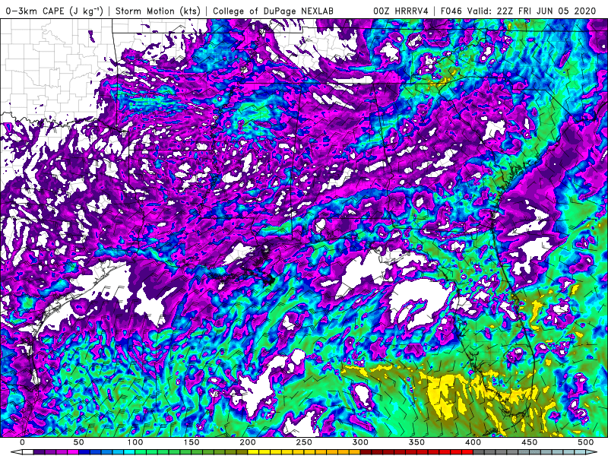Pick the cyan swatch just below 100 on color bar
The image size is (608, 456).
pos(129,451)
